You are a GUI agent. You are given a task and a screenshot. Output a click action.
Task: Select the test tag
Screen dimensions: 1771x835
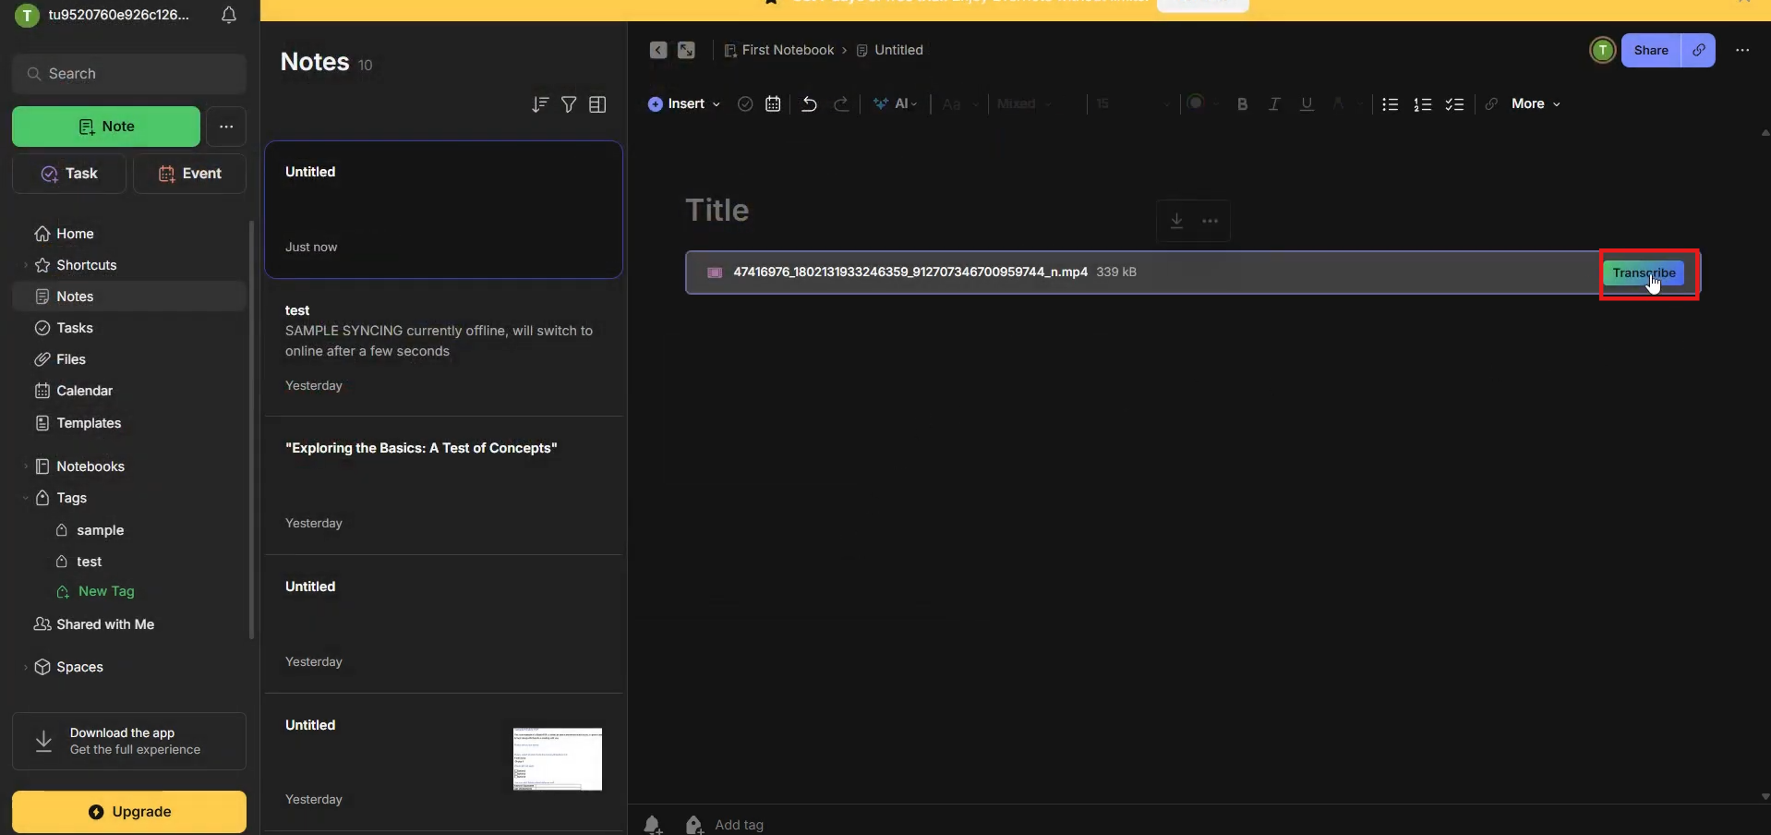pyautogui.click(x=89, y=562)
